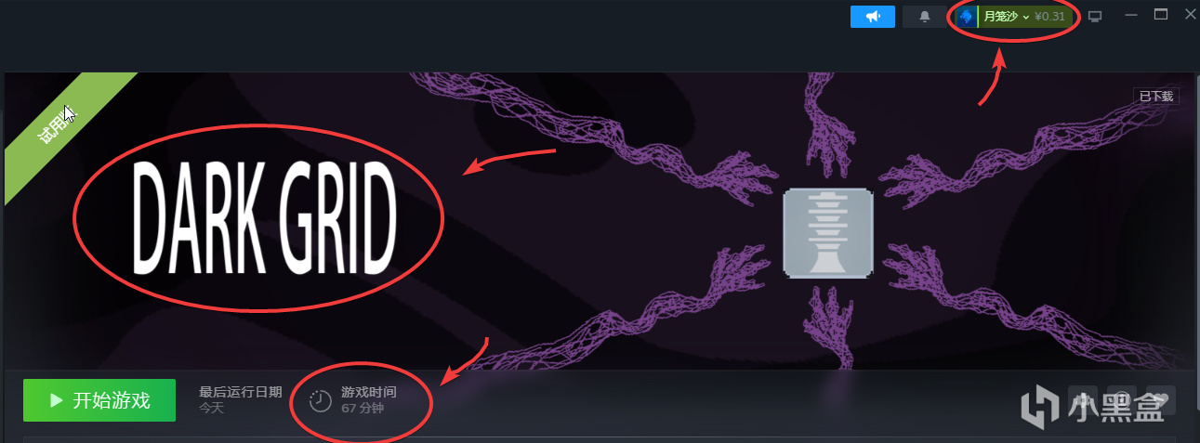Click the 已下载 badge on banner

click(x=1156, y=96)
